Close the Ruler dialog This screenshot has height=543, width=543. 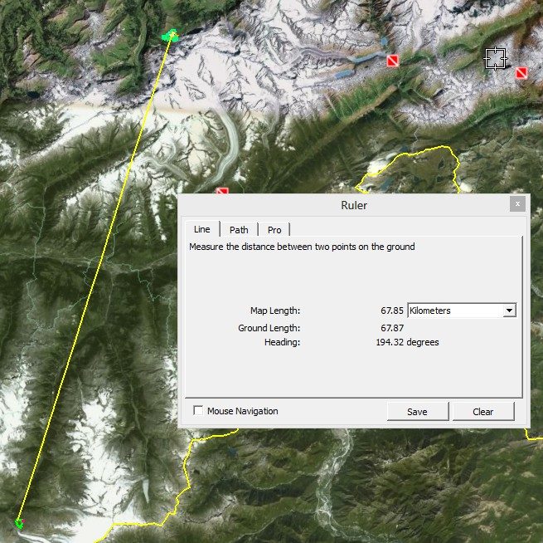(517, 204)
